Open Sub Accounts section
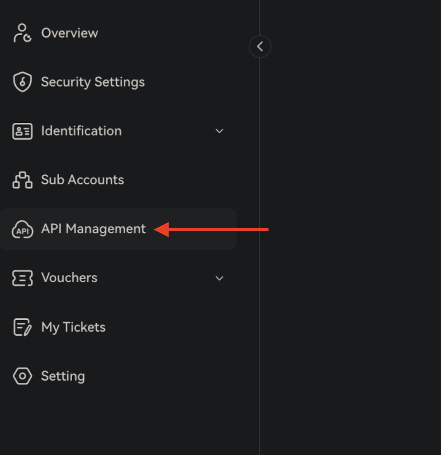The width and height of the screenshot is (441, 455). (x=82, y=180)
